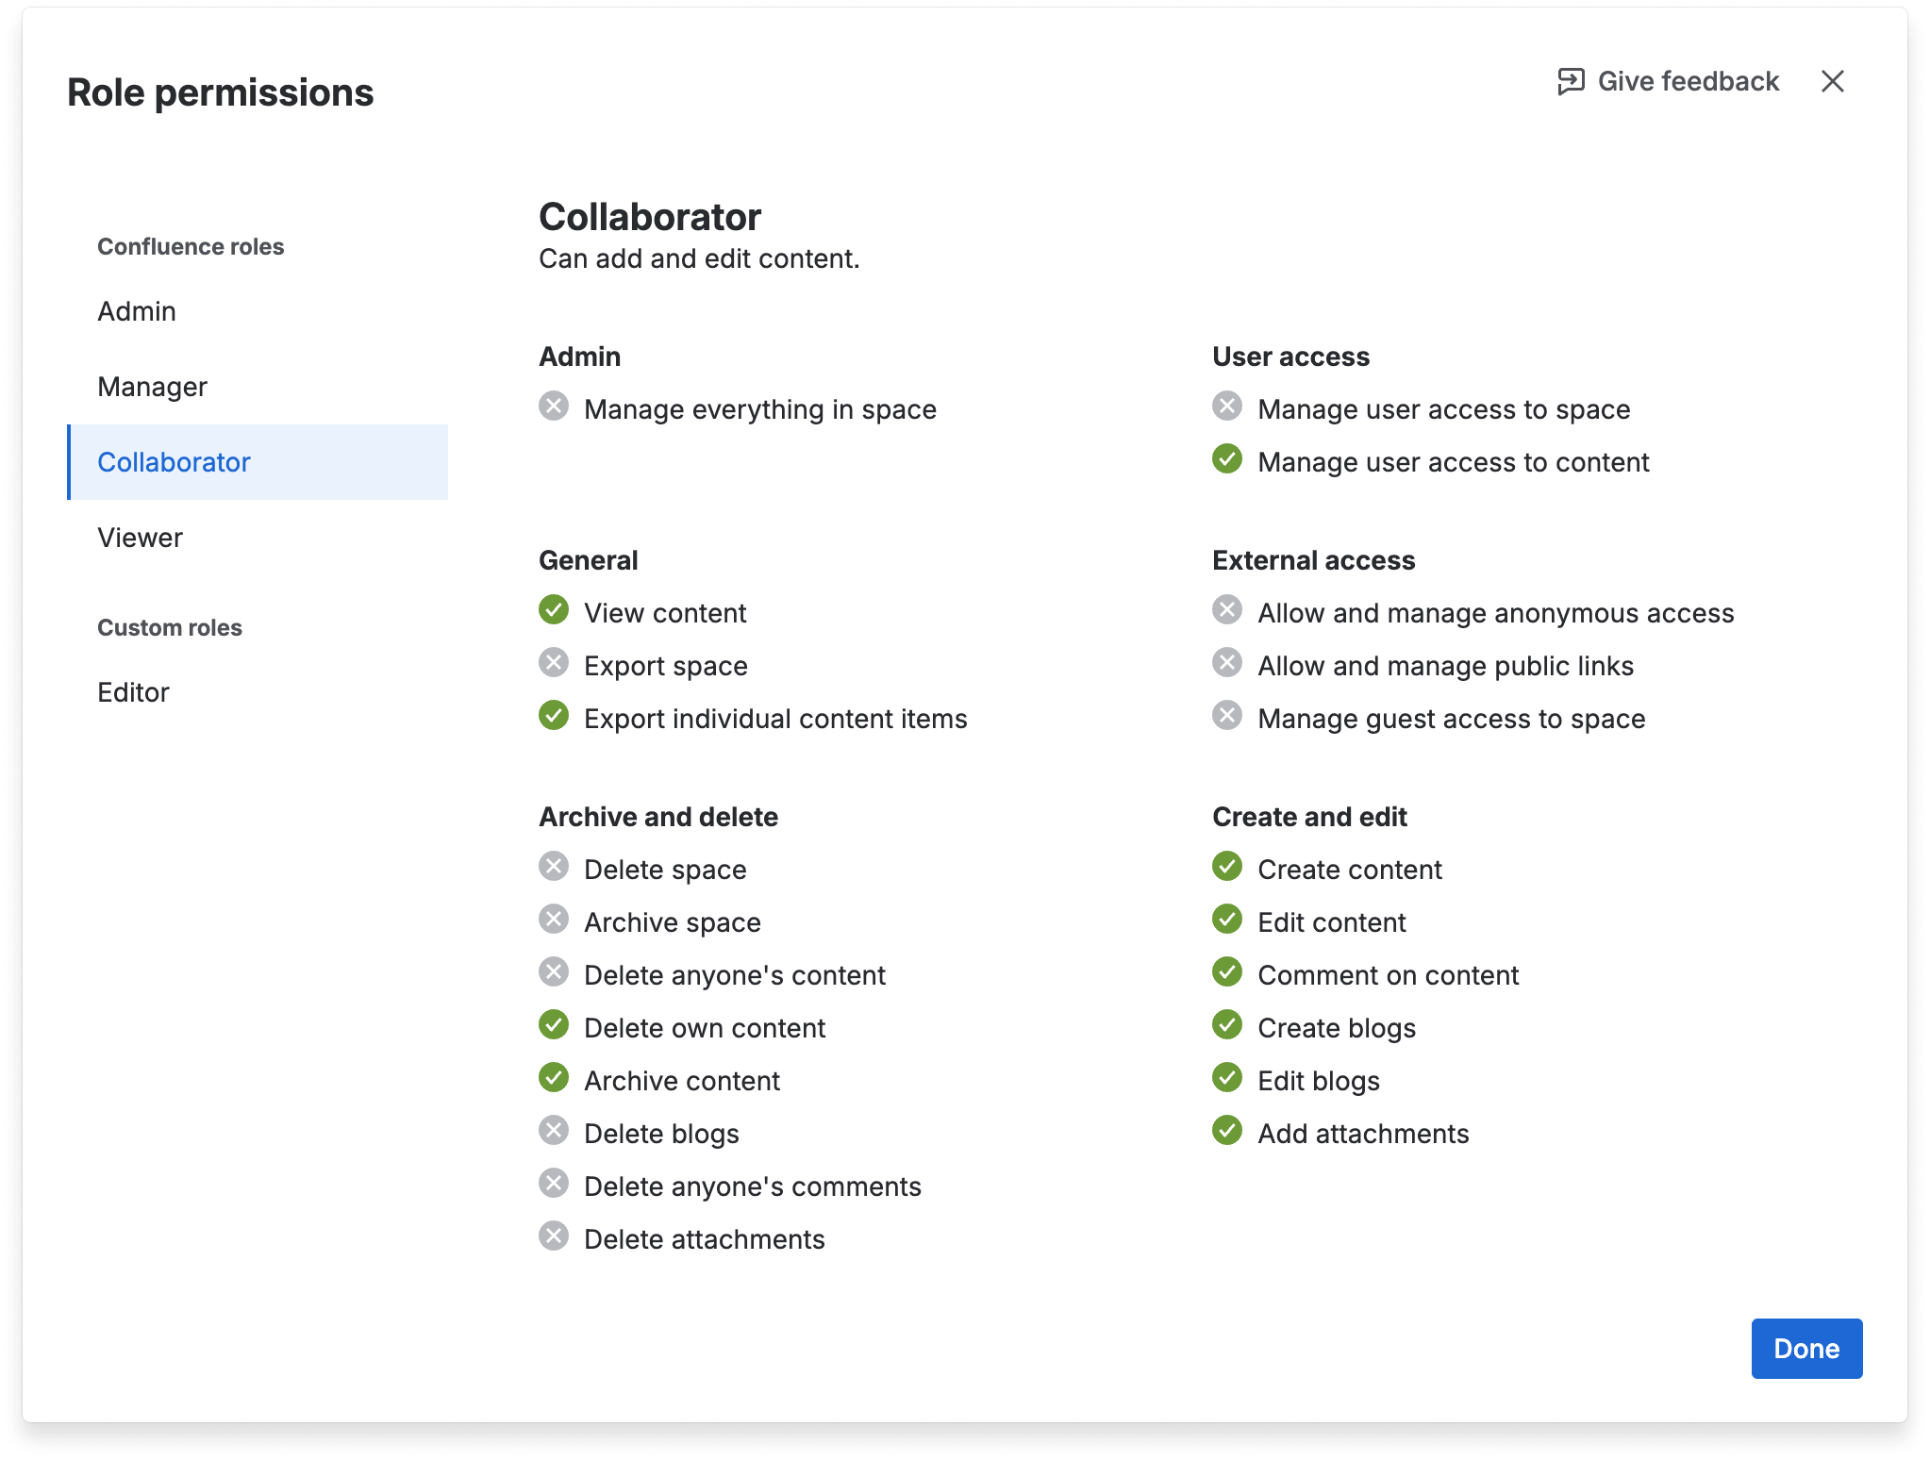
Task: Enable the Delete anyone's comments permission
Action: 554,1184
